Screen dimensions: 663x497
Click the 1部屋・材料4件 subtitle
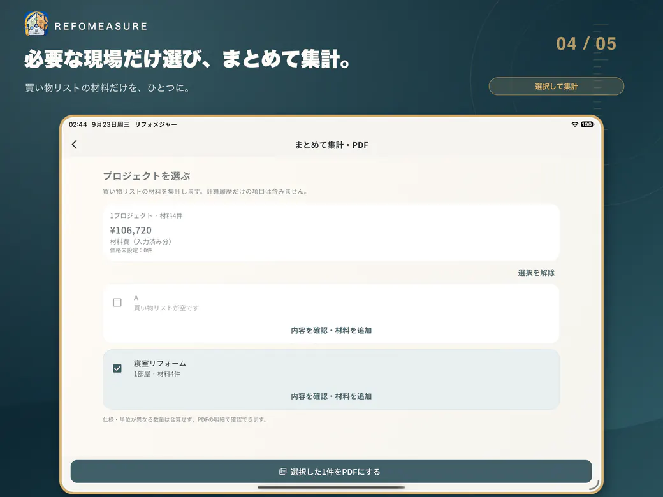click(x=157, y=374)
